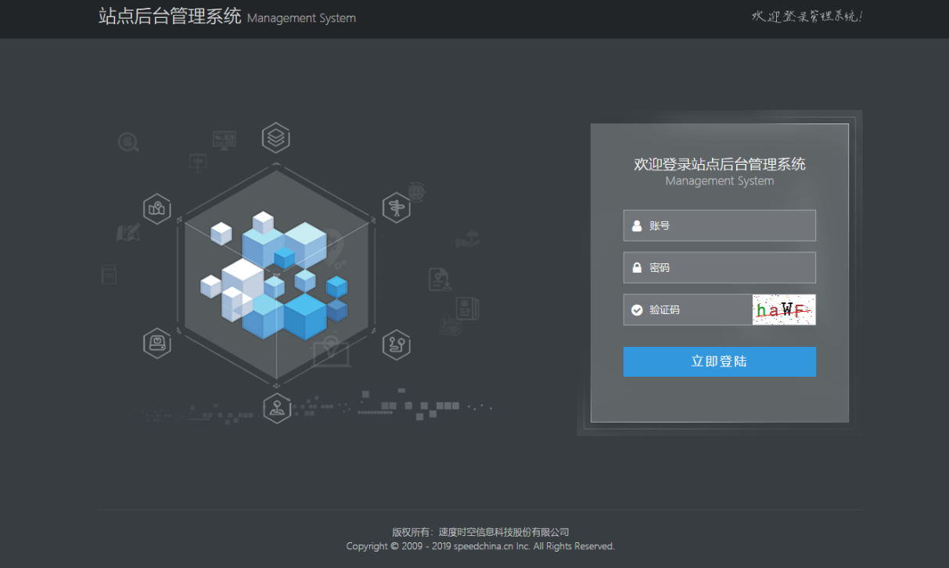
Task: Click the joystick location hexagon icon
Action: point(277,408)
